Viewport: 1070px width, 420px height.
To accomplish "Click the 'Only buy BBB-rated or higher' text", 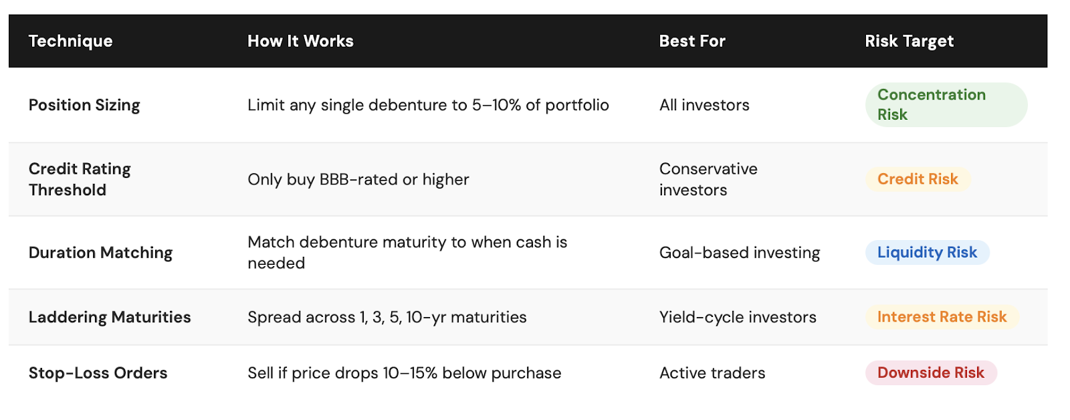I will point(358,179).
